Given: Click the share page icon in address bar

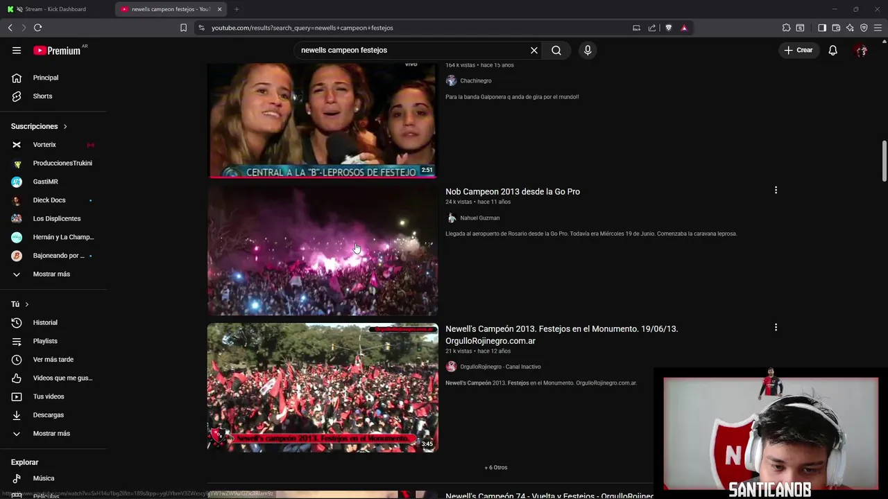Looking at the screenshot, I should tap(652, 28).
